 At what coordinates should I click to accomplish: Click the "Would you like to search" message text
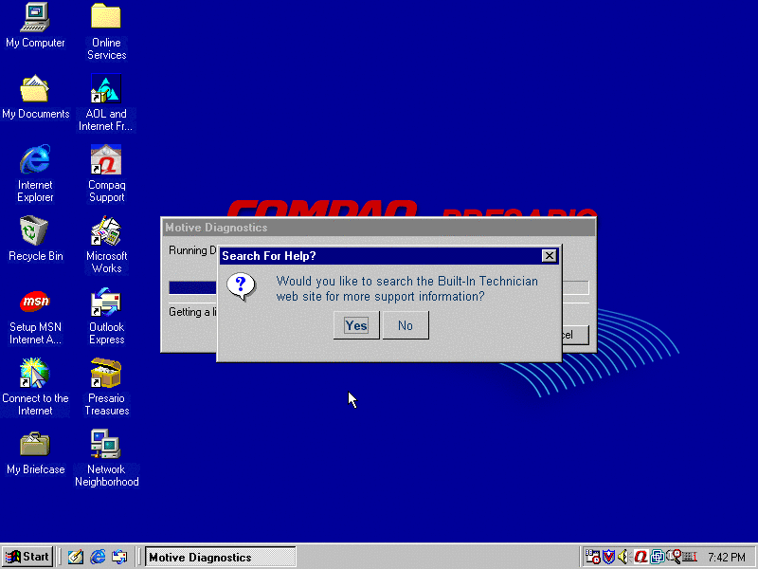click(406, 288)
